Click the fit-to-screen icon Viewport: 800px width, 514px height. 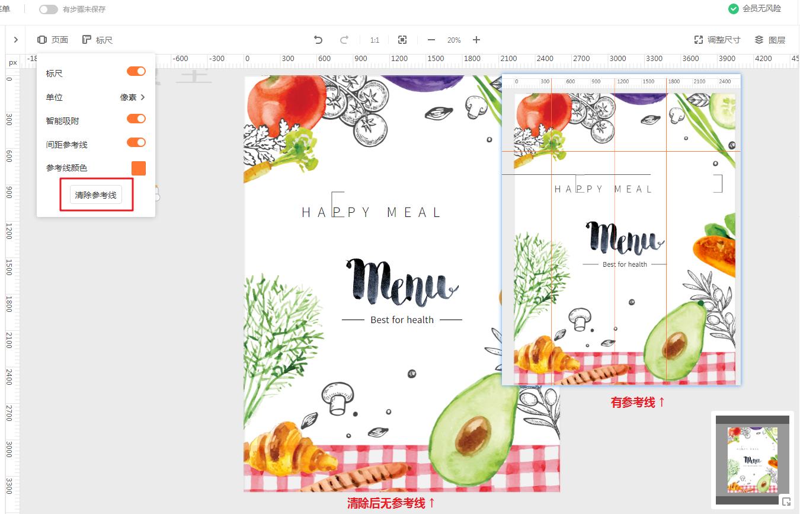[402, 40]
